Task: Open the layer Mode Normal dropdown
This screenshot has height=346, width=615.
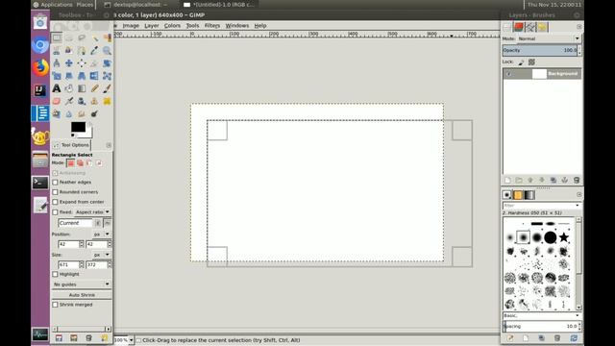Action: 549,38
